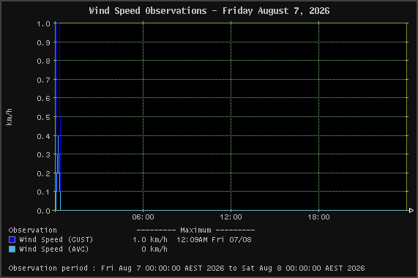This screenshot has height=278, width=418.
Task: Click the chart title Wind Speed Observations
Action: 148,11
